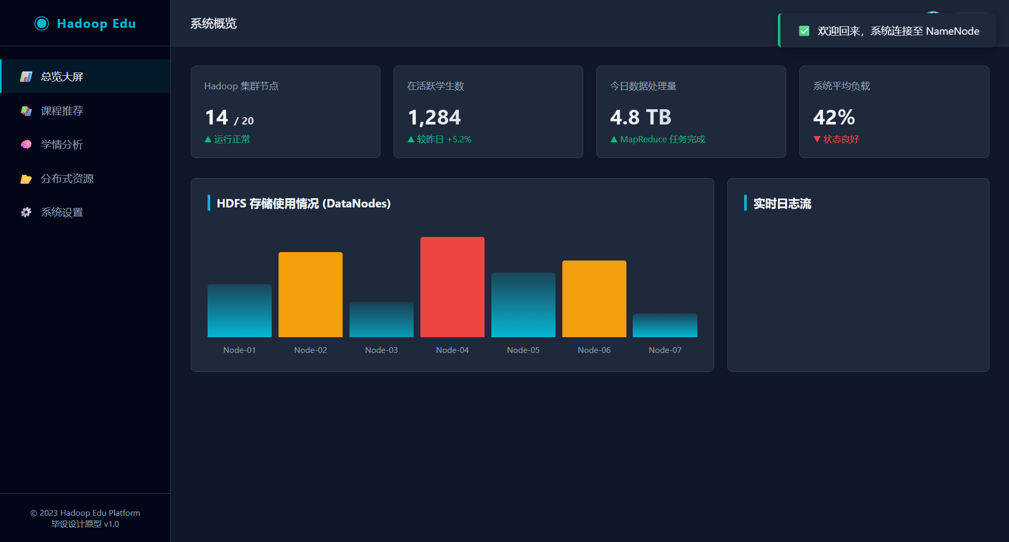The height and width of the screenshot is (542, 1009).
Task: Click the 分布式资源 folder icon
Action: (x=26, y=179)
